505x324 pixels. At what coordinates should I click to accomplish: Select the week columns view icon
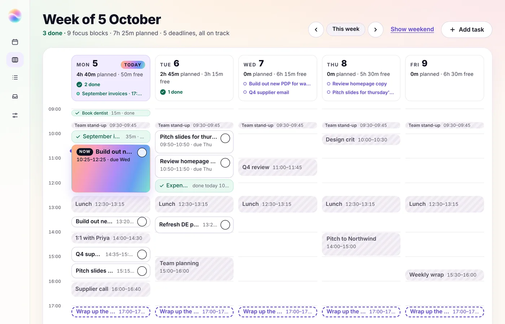click(x=15, y=60)
